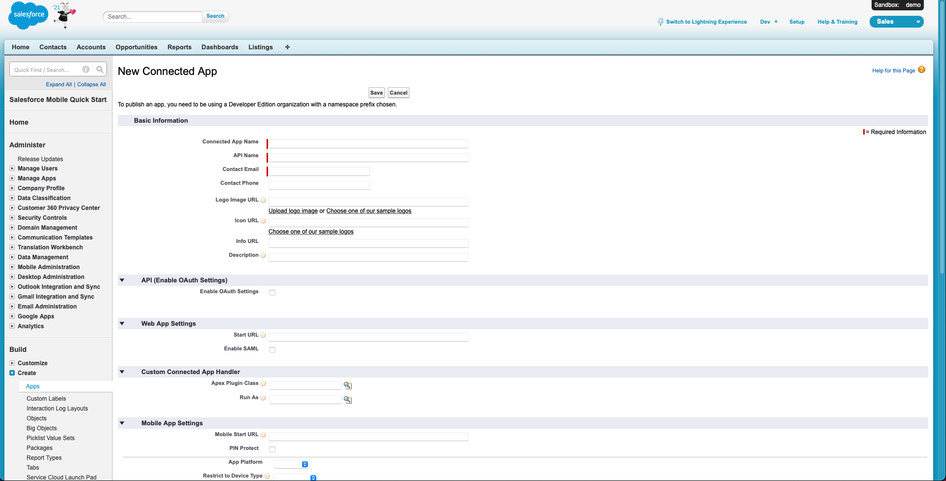Open the Home tab
Viewport: 946px width, 481px height.
click(x=21, y=47)
